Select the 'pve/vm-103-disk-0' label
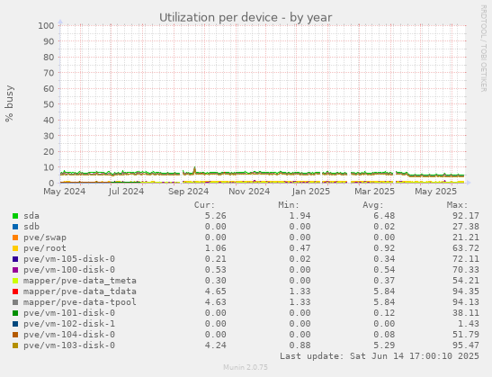Image resolution: width=492 pixels, height=377 pixels. [69, 346]
